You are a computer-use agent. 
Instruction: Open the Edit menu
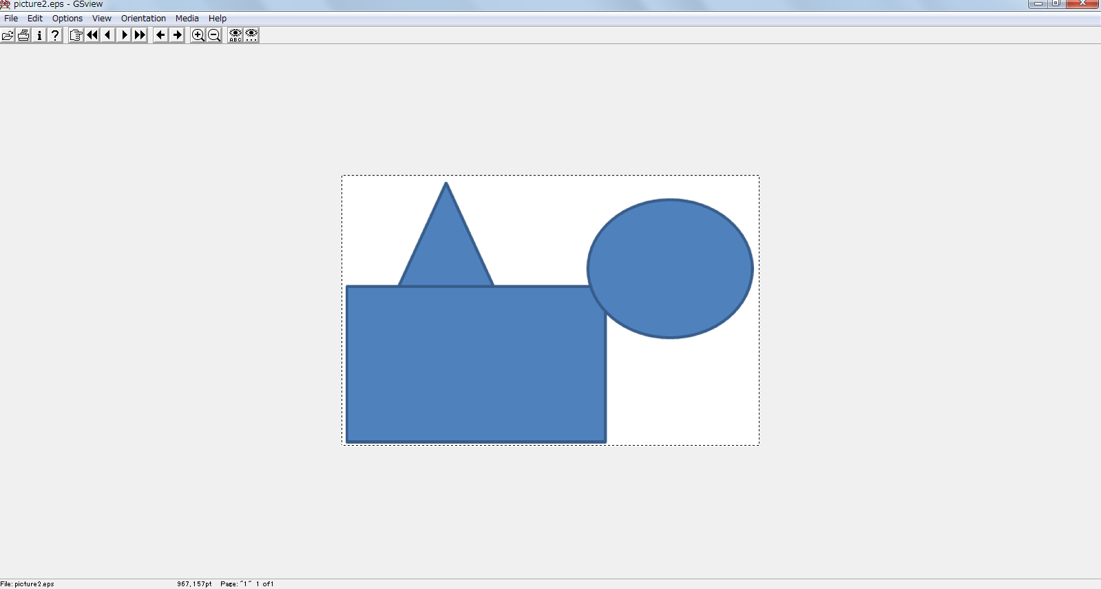(x=35, y=19)
